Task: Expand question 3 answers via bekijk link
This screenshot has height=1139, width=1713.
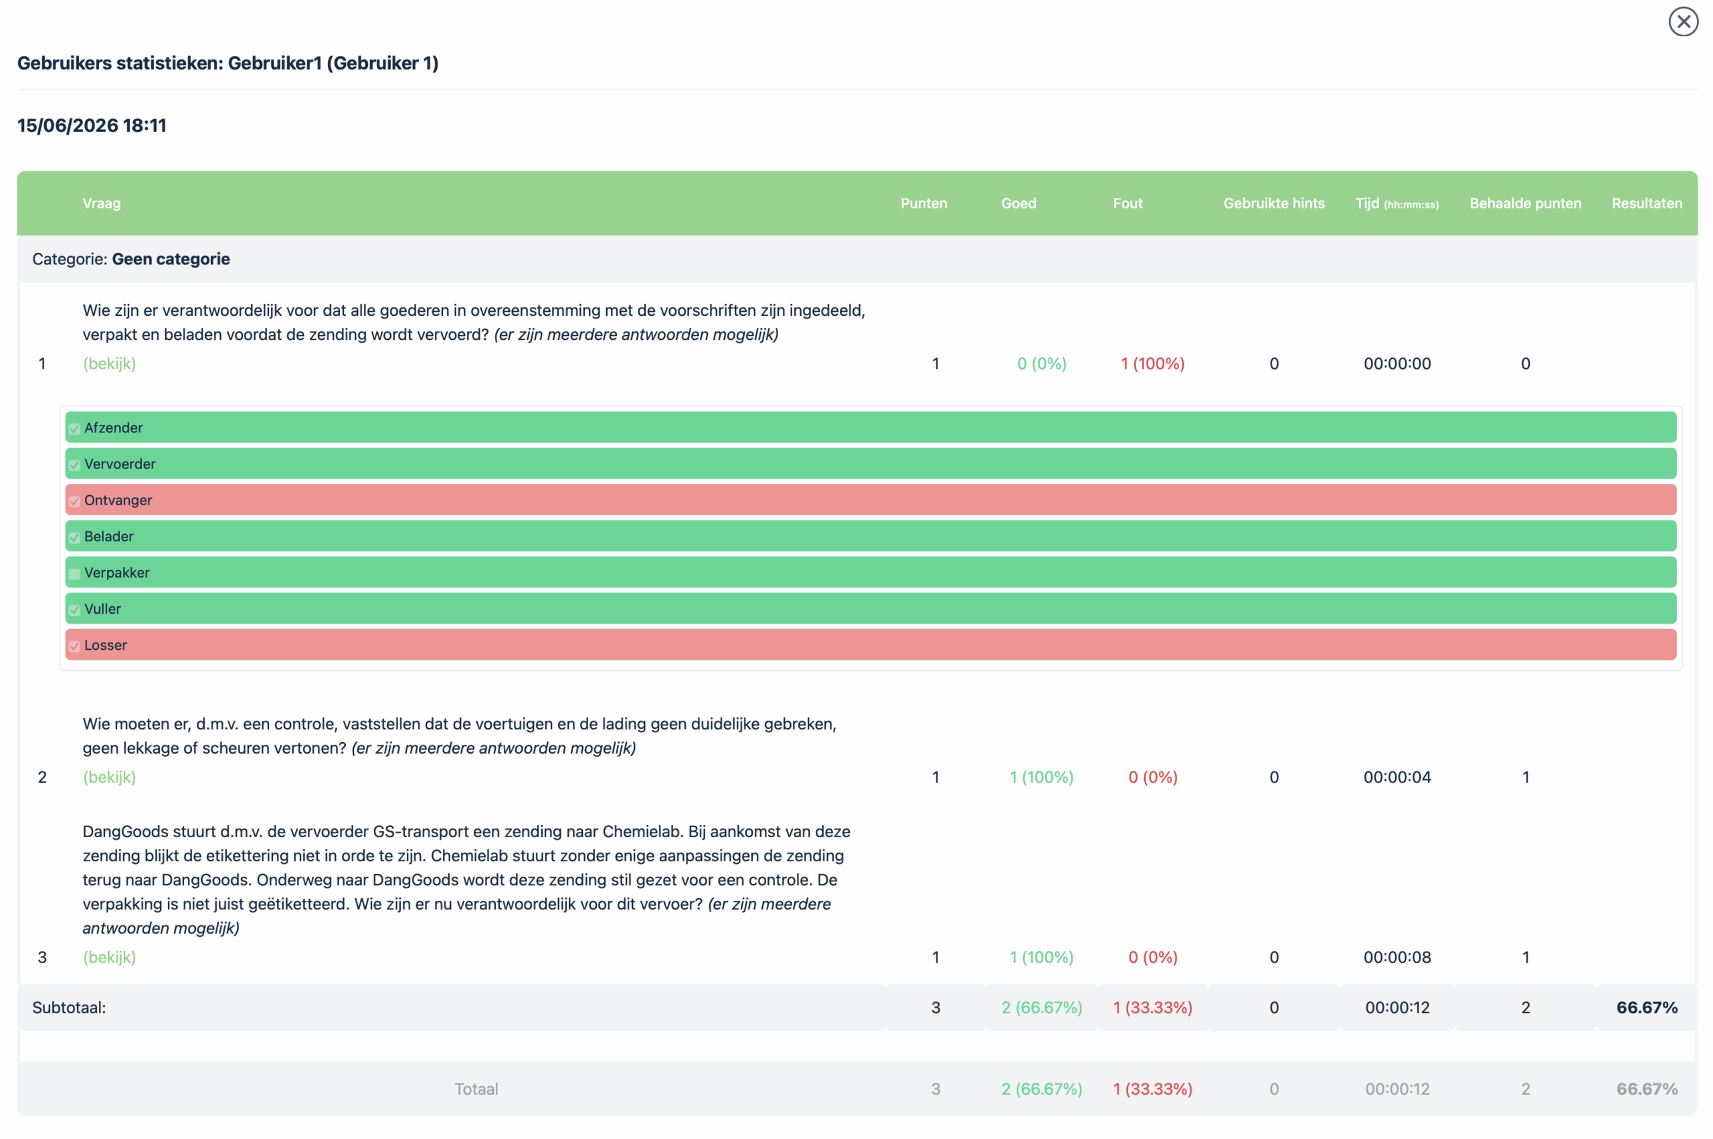Action: [110, 957]
